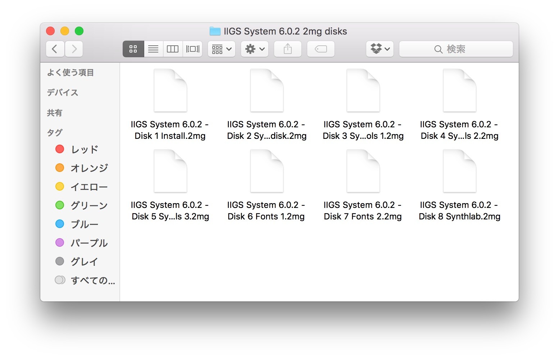Select the Disk 8 Synthlab.2mg file icon
Viewport: 559px width, 359px height.
click(460, 171)
